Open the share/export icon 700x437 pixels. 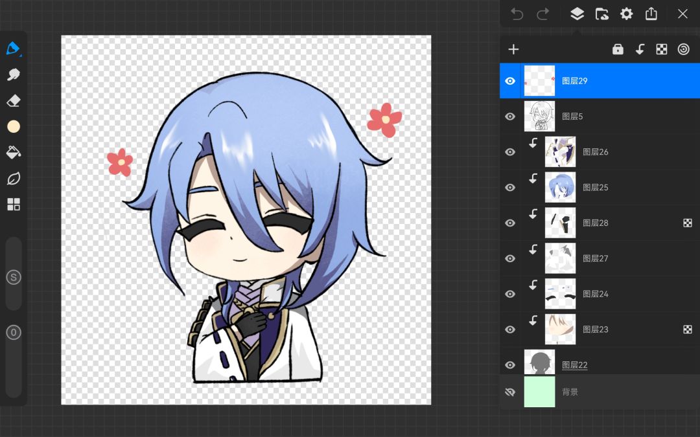coord(651,14)
